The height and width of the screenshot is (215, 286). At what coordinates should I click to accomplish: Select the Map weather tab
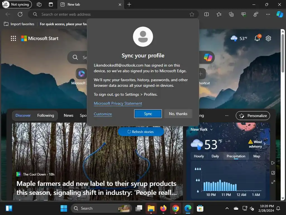point(256,156)
